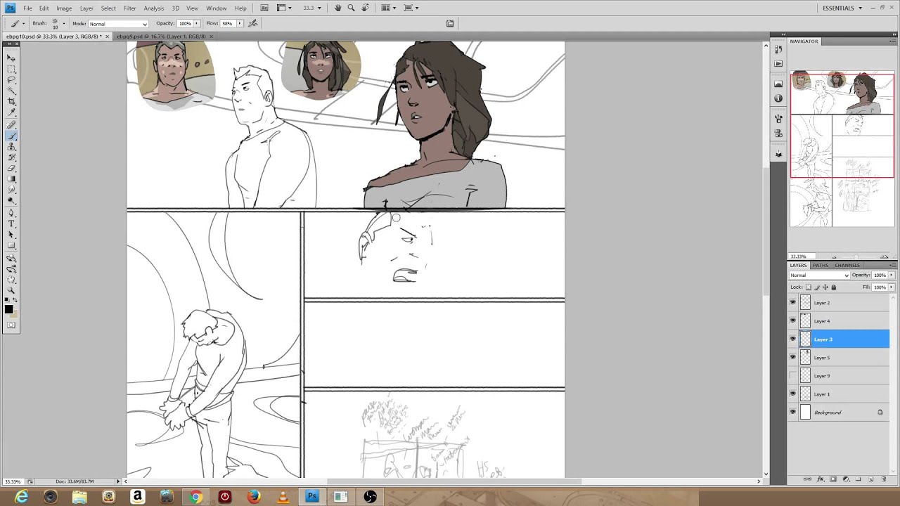
Task: Choose the Horizontal Type tool
Action: click(11, 223)
